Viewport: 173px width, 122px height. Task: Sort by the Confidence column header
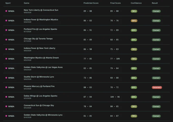click(x=136, y=3)
